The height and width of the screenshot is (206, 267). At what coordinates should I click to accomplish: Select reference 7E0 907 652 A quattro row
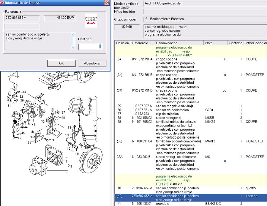coord(191,190)
